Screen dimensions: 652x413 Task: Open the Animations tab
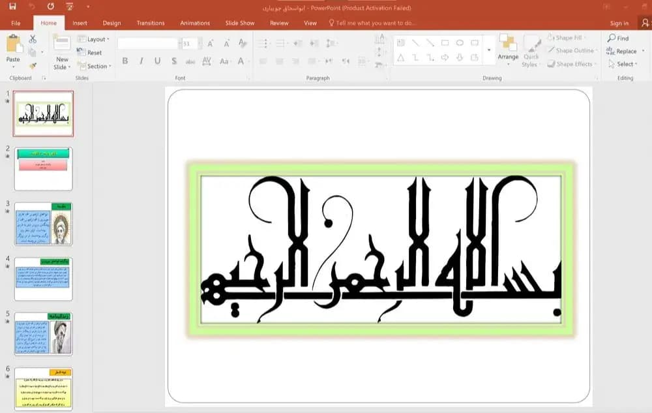(x=195, y=23)
